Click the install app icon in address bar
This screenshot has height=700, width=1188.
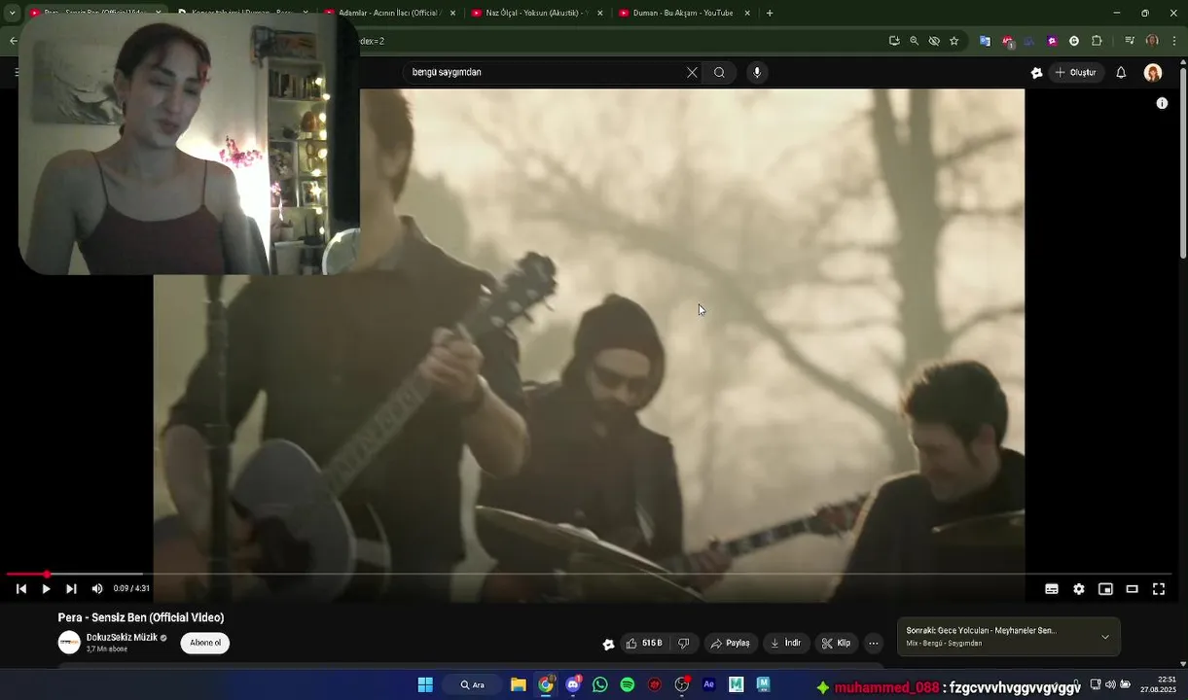[894, 41]
